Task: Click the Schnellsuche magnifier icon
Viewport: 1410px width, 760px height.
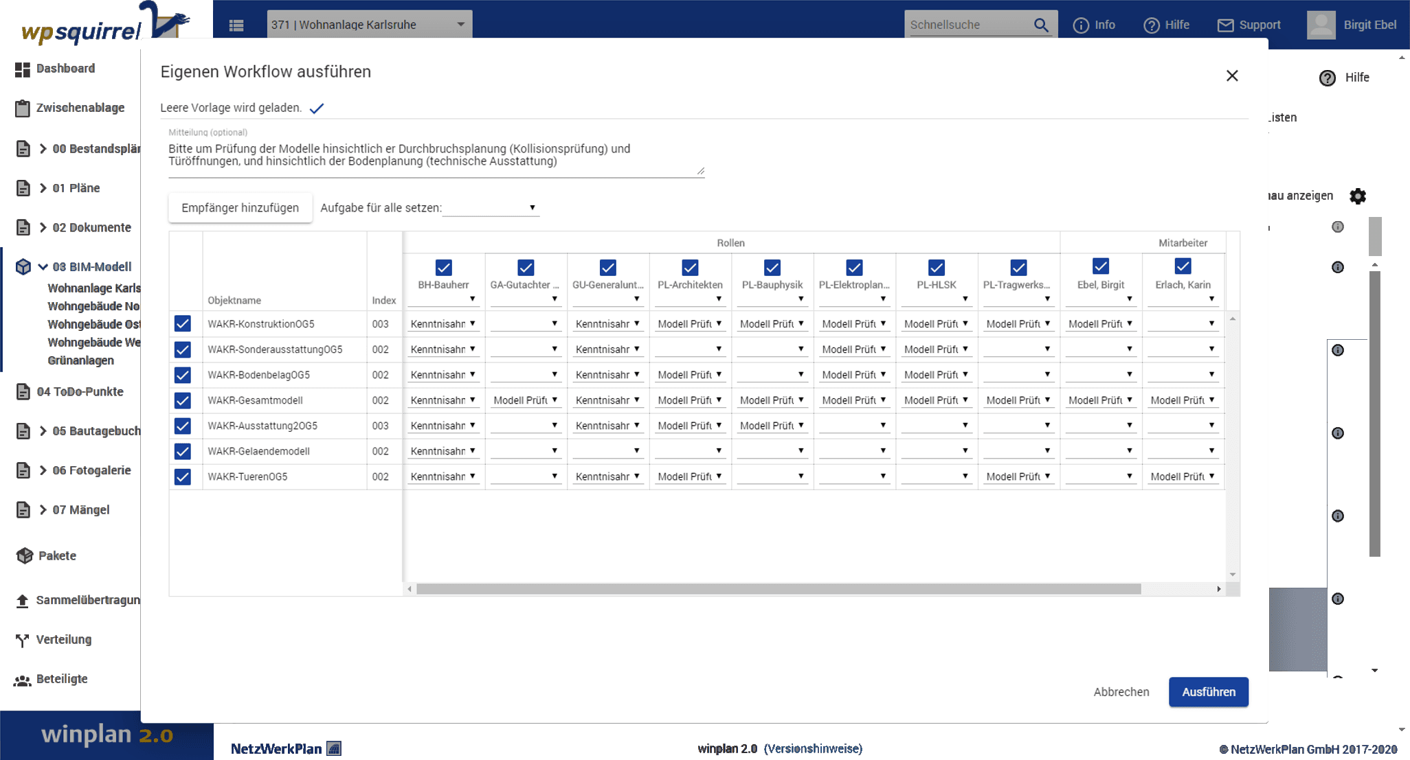Action: click(x=1042, y=25)
